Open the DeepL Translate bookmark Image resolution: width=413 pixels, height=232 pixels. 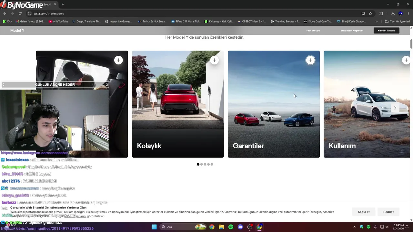86,22
